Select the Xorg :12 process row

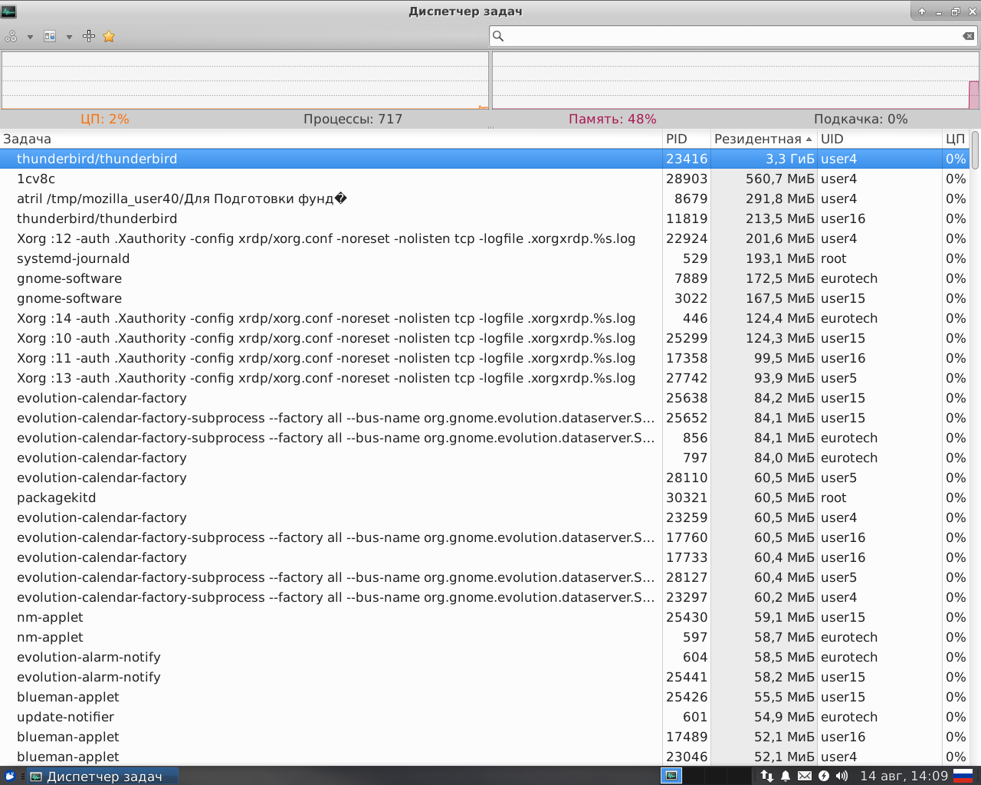[x=484, y=238]
